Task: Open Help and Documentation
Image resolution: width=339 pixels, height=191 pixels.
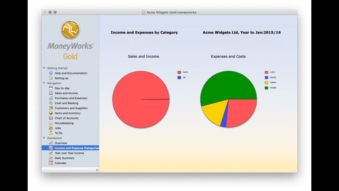Action: 71,73
